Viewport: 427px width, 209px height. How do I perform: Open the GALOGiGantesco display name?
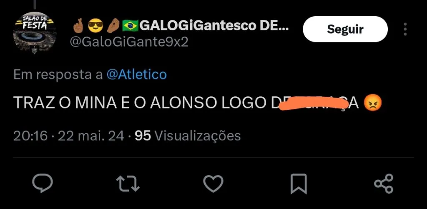[x=214, y=26]
